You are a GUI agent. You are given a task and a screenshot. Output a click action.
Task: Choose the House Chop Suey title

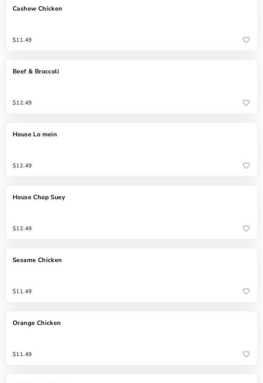click(39, 197)
